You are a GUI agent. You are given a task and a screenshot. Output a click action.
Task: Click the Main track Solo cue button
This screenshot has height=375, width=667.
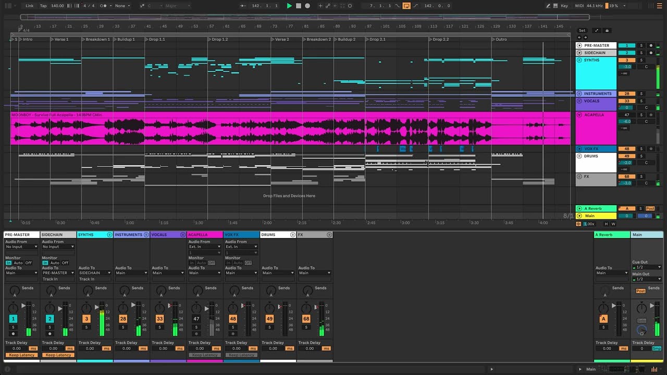(641, 321)
